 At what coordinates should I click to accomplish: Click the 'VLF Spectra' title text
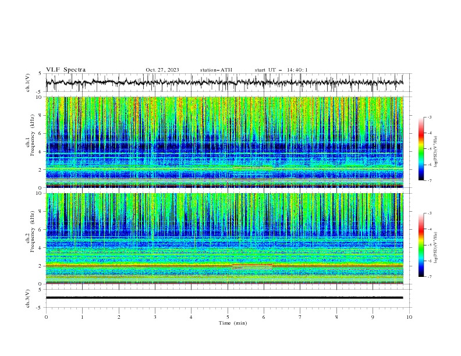tap(66, 70)
